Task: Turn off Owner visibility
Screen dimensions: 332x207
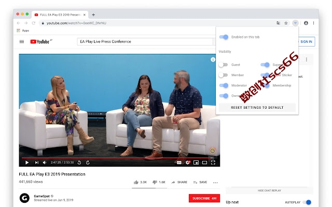Action: pyautogui.click(x=224, y=96)
